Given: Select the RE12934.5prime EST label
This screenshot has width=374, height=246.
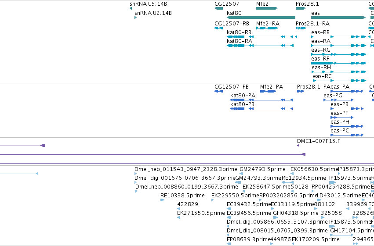Looking at the screenshot, I should pyautogui.click(x=304, y=178).
